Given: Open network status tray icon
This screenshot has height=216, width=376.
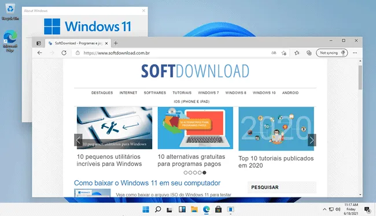Looking at the screenshot, I should coord(331,210).
